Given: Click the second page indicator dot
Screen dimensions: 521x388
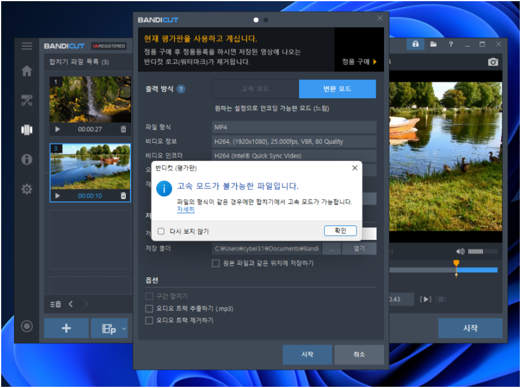Looking at the screenshot, I should pyautogui.click(x=266, y=20).
